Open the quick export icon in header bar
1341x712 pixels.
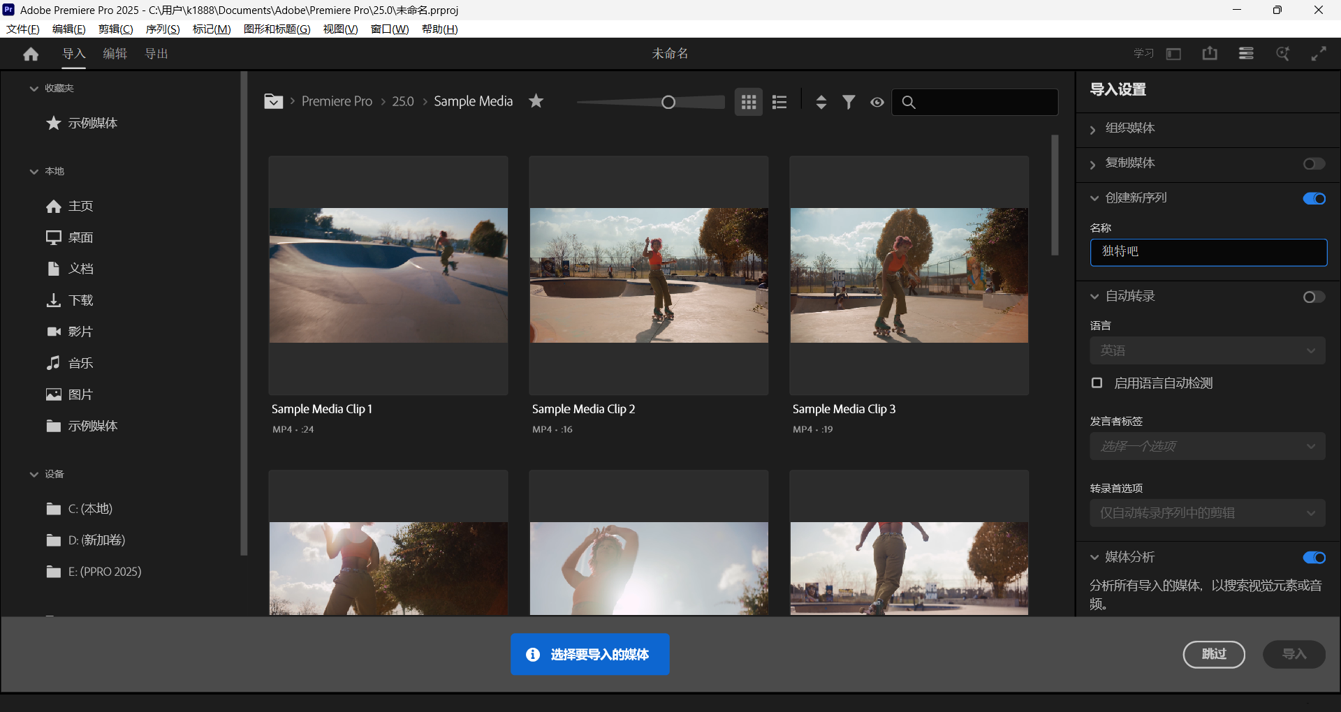point(1210,53)
